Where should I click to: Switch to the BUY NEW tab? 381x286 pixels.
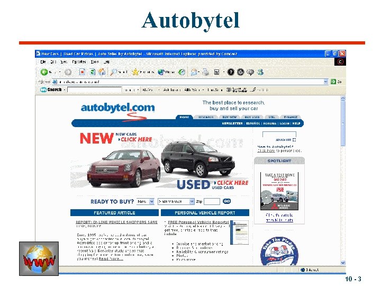(x=229, y=117)
